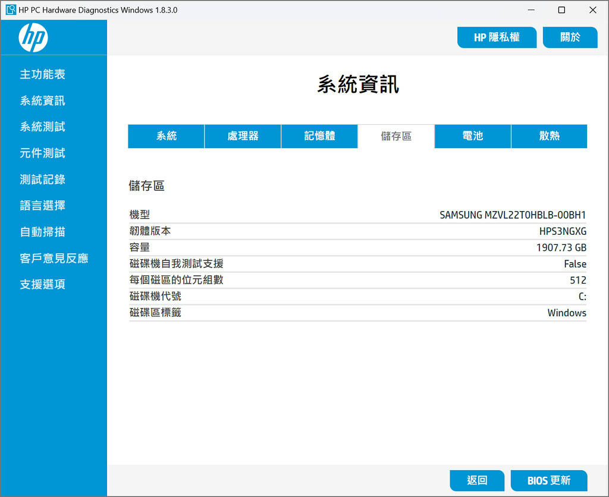The height and width of the screenshot is (497, 609).
Task: Open 客戶意見反應 in sidebar
Action: [x=54, y=258]
